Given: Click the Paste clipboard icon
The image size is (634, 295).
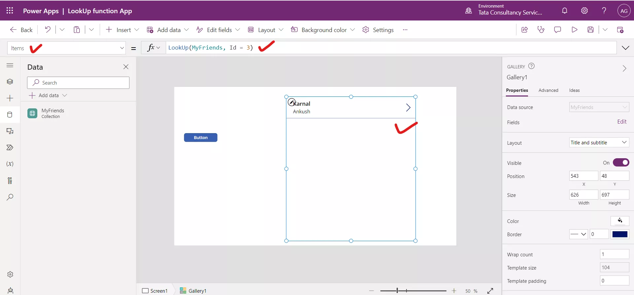Looking at the screenshot, I should pos(77,30).
